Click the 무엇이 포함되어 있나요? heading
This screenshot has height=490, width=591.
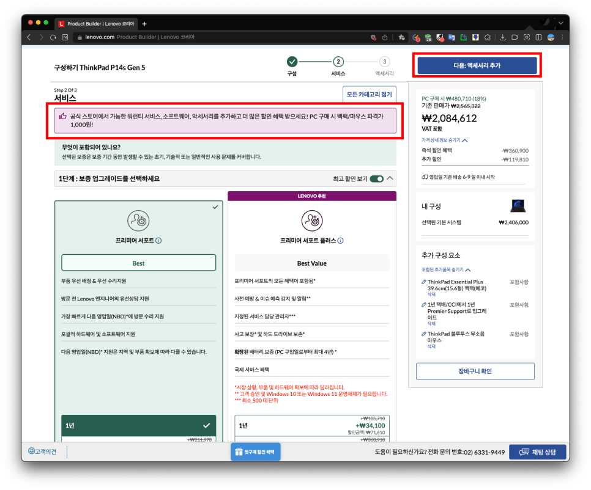click(91, 147)
